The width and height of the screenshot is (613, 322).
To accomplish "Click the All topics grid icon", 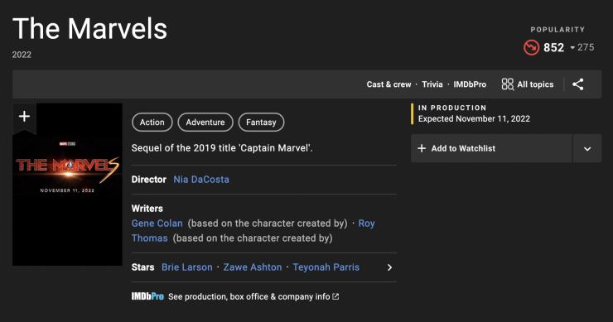I will pyautogui.click(x=508, y=84).
